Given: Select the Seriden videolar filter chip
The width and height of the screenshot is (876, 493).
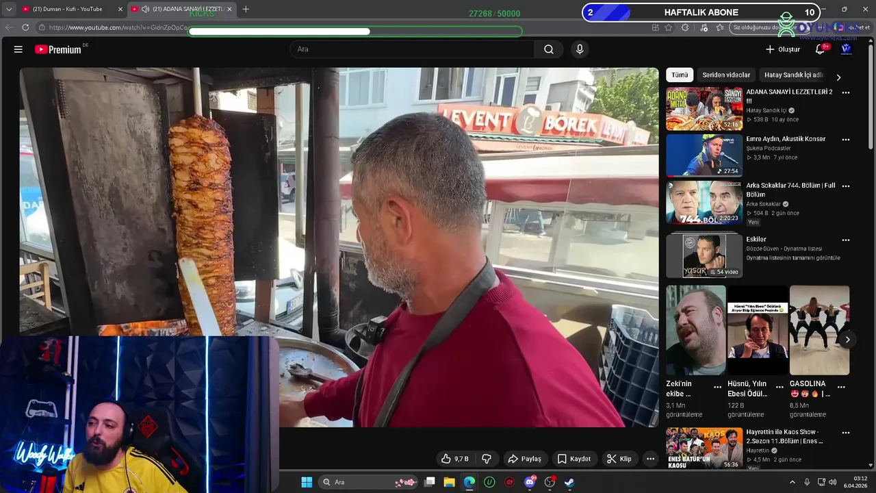Looking at the screenshot, I should (x=726, y=75).
